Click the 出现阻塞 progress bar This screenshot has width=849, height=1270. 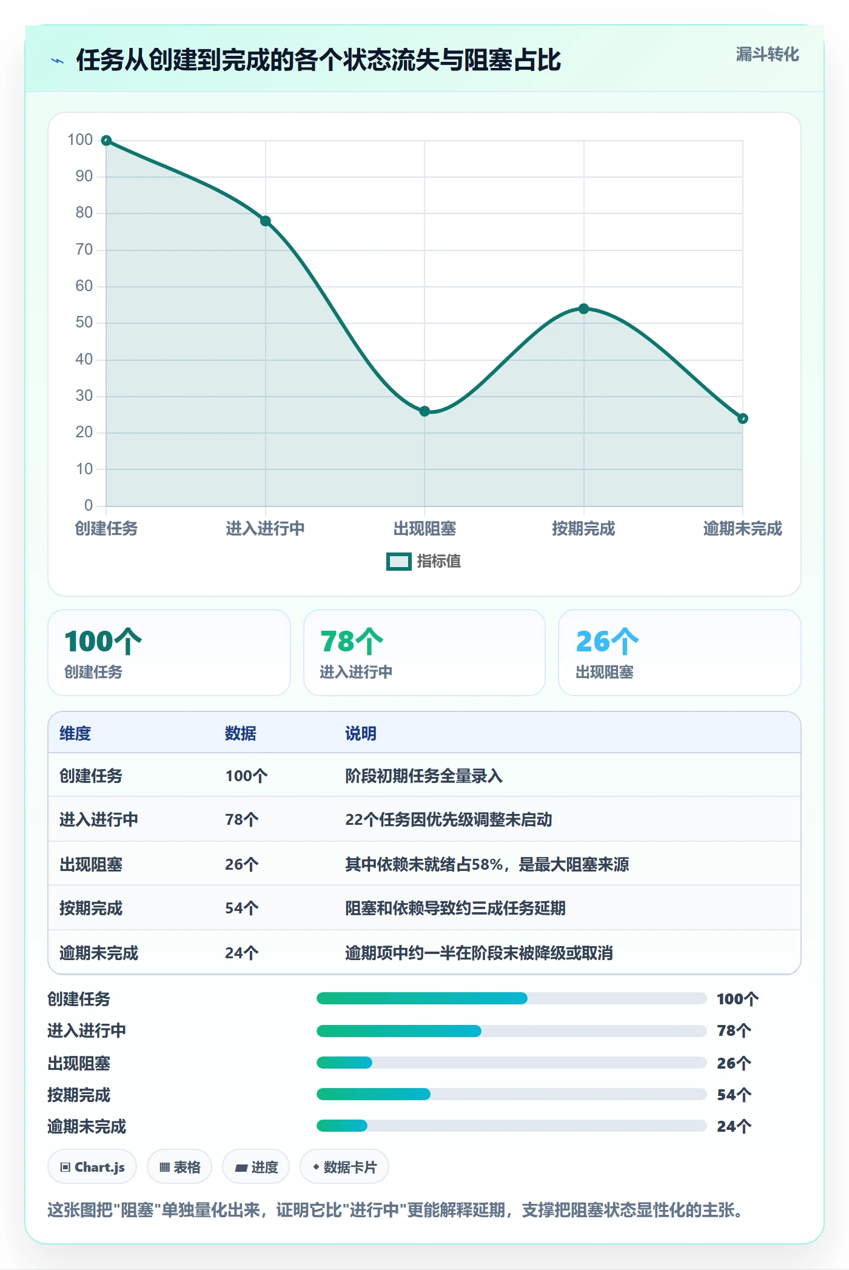(511, 1063)
